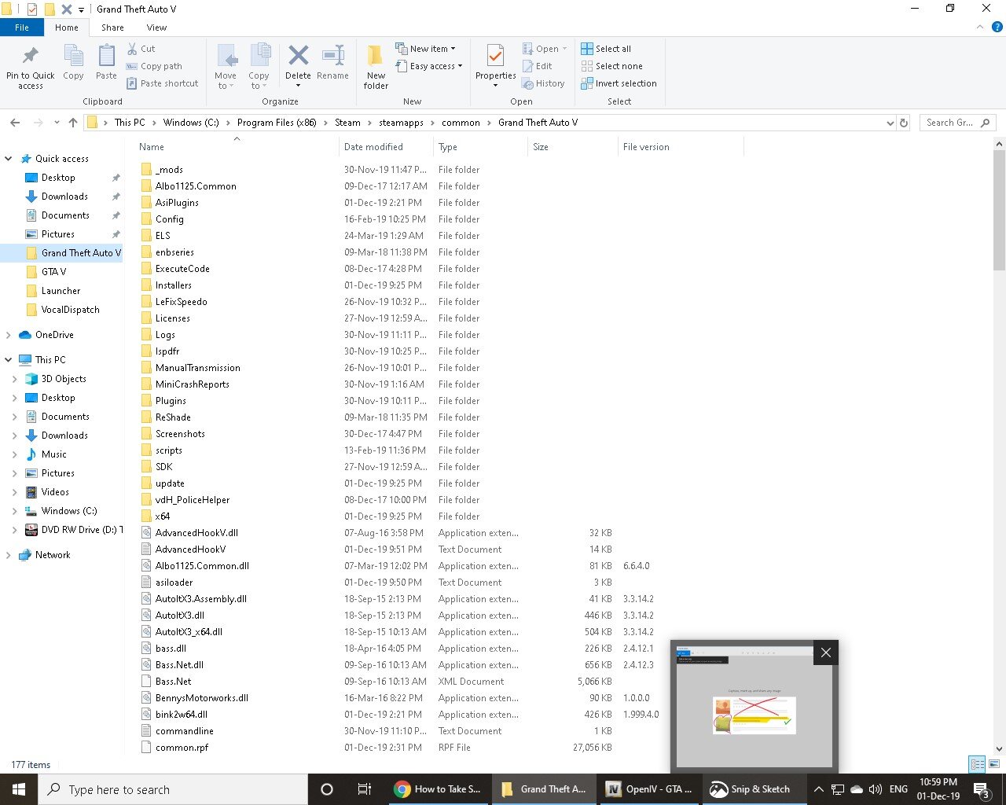This screenshot has height=805, width=1006.
Task: Open the action center notifications icon
Action: coord(982,789)
